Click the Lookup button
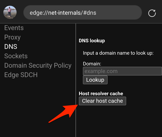The height and width of the screenshot is (137, 162). (x=95, y=80)
